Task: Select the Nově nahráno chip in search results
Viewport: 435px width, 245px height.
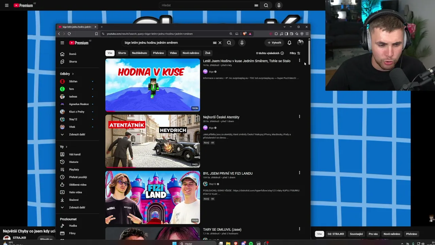Action: [191, 53]
